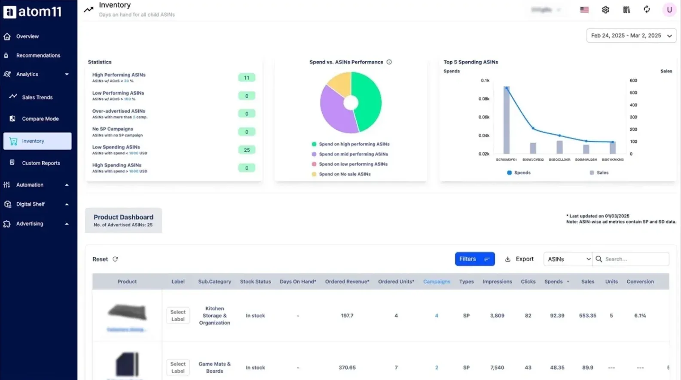Click the Compare Mode icon
The height and width of the screenshot is (380, 681).
(12, 118)
